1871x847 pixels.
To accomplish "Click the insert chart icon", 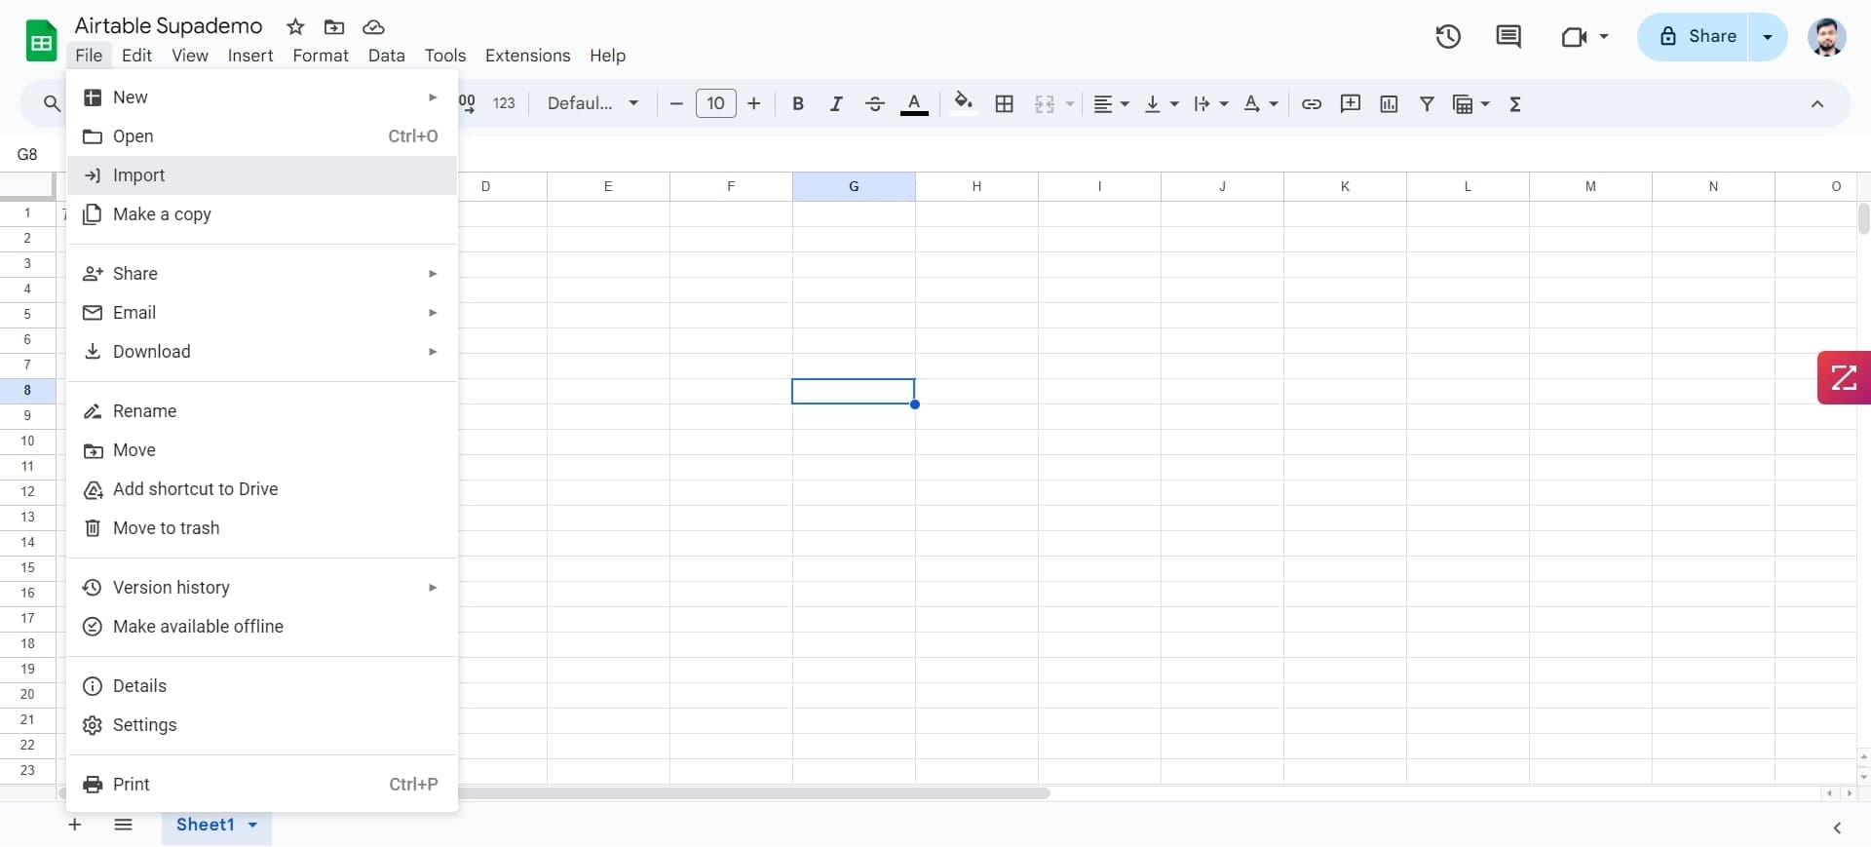I will (1389, 104).
